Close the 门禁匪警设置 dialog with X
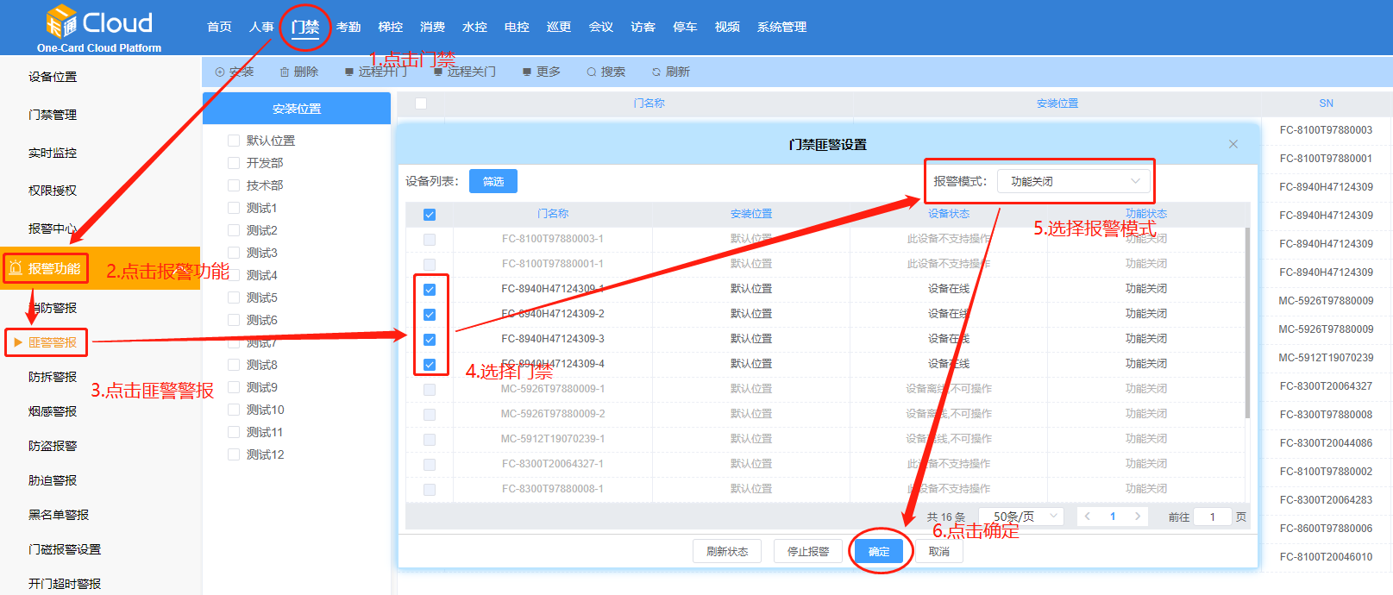Viewport: 1393px width, 595px height. tap(1233, 144)
